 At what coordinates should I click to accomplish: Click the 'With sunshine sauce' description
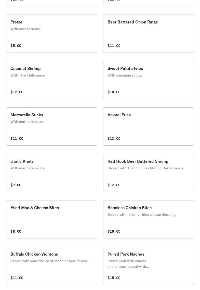125,75
